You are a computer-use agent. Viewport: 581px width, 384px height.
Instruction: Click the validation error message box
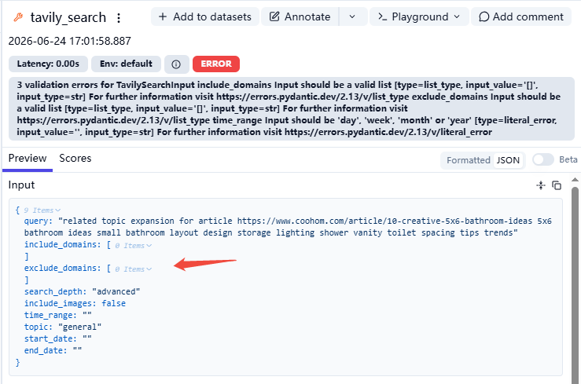pos(291,108)
